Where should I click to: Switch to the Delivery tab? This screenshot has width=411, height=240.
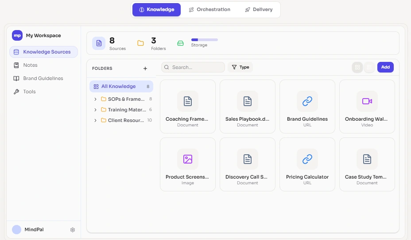(259, 10)
